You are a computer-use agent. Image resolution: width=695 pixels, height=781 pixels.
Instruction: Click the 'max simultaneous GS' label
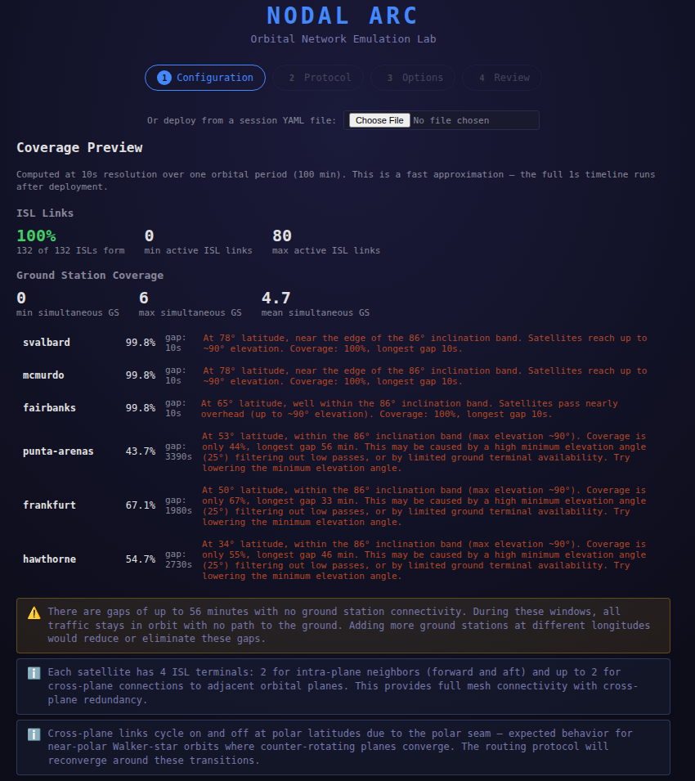click(x=191, y=312)
